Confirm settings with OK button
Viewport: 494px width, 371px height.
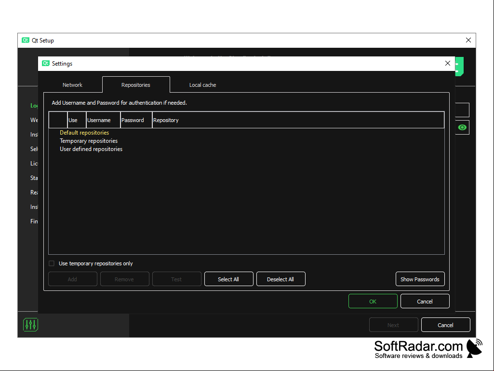pyautogui.click(x=373, y=301)
